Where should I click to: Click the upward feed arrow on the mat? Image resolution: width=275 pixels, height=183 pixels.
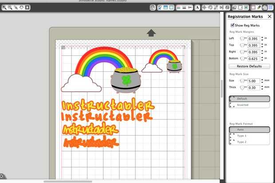(151, 33)
